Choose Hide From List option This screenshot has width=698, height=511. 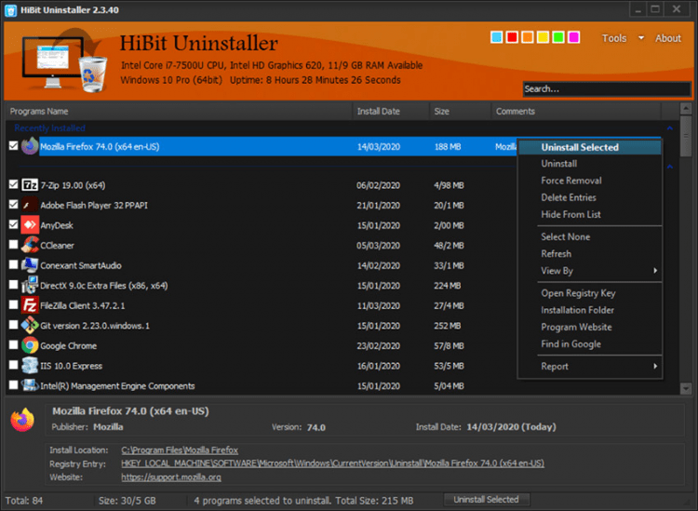point(590,215)
